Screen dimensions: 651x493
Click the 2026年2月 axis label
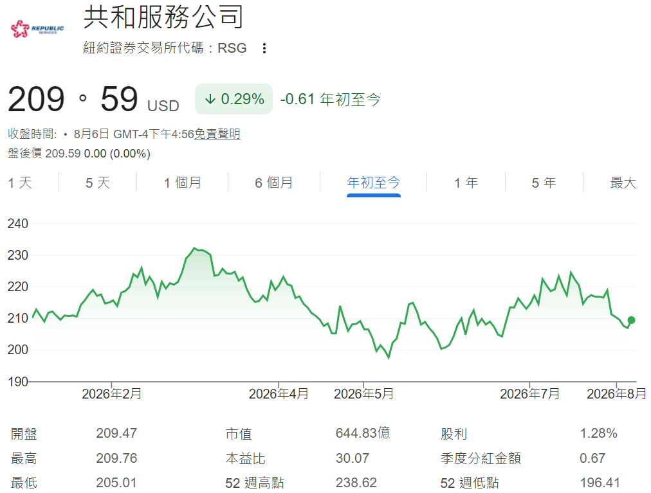coord(112,394)
